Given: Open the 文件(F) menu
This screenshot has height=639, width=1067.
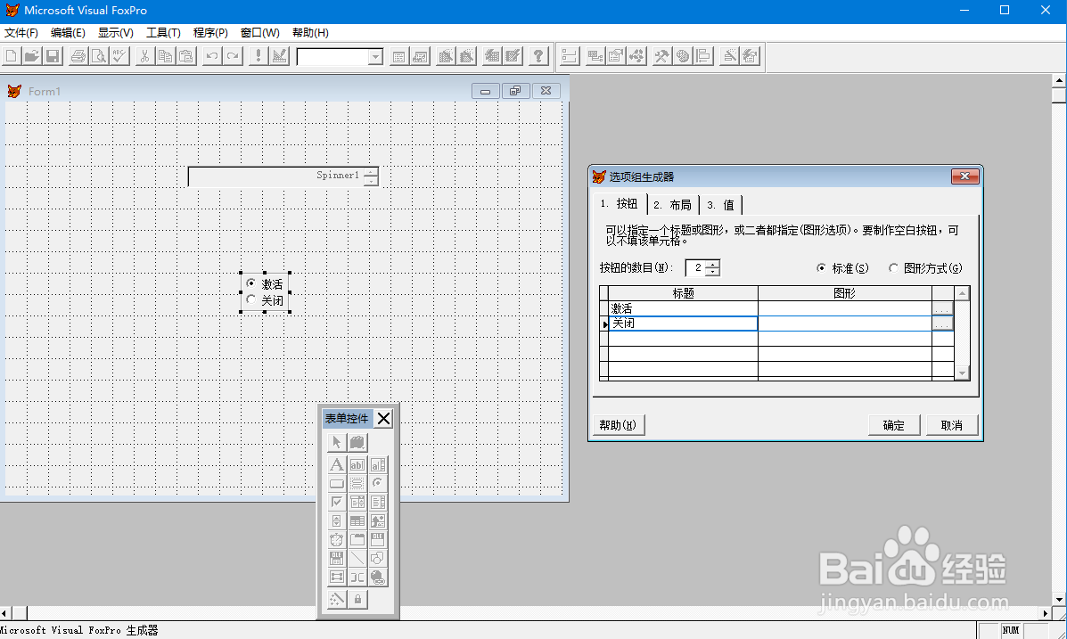Looking at the screenshot, I should click(21, 33).
